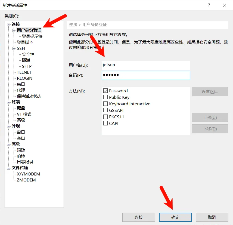The height and width of the screenshot is (225, 233).
Task: Select 串口 in the category tree
Action: pos(21,84)
